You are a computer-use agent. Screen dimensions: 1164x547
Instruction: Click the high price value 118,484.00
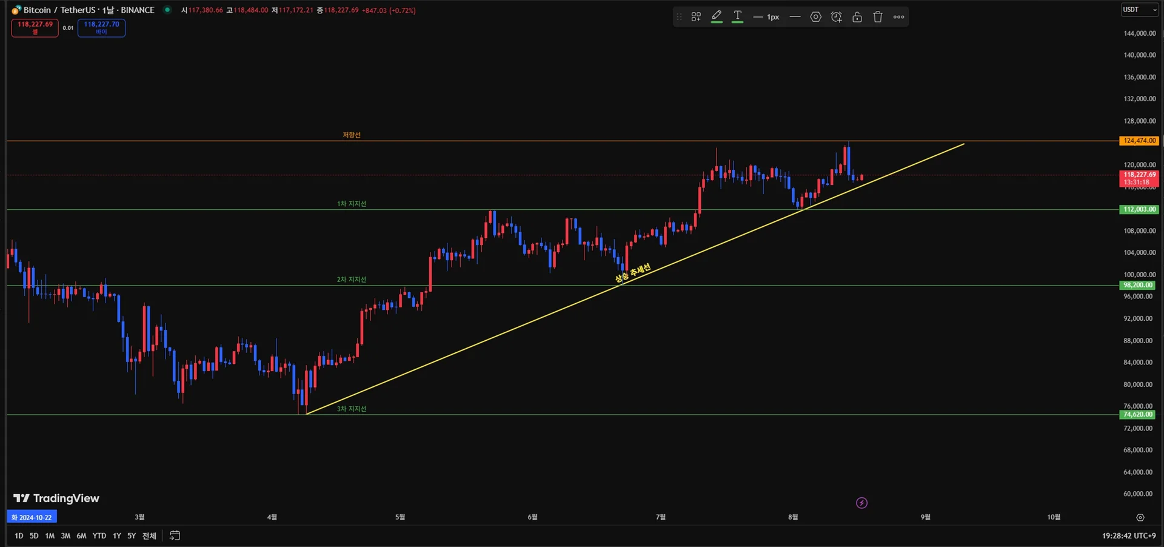tap(251, 10)
